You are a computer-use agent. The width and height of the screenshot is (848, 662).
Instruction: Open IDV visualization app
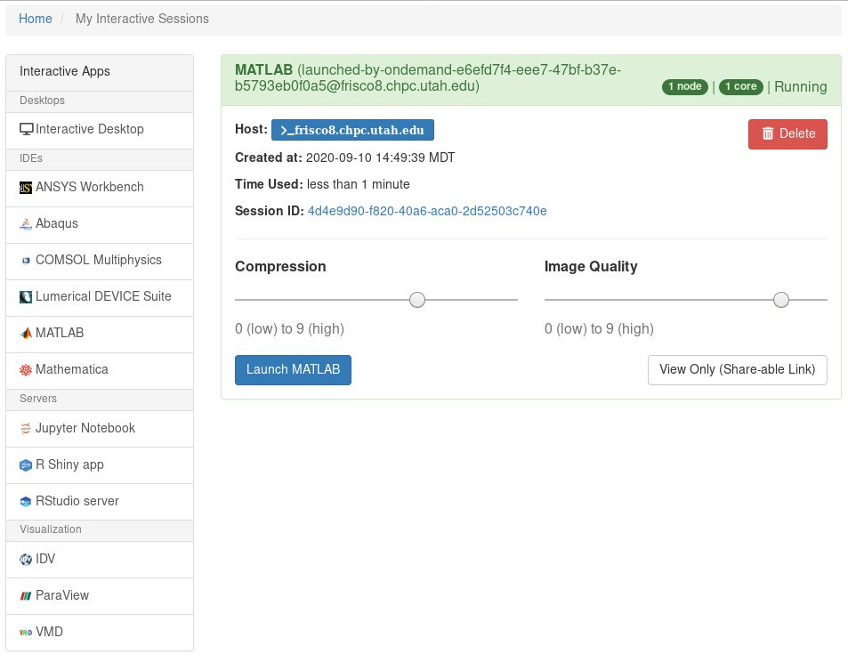pos(100,560)
